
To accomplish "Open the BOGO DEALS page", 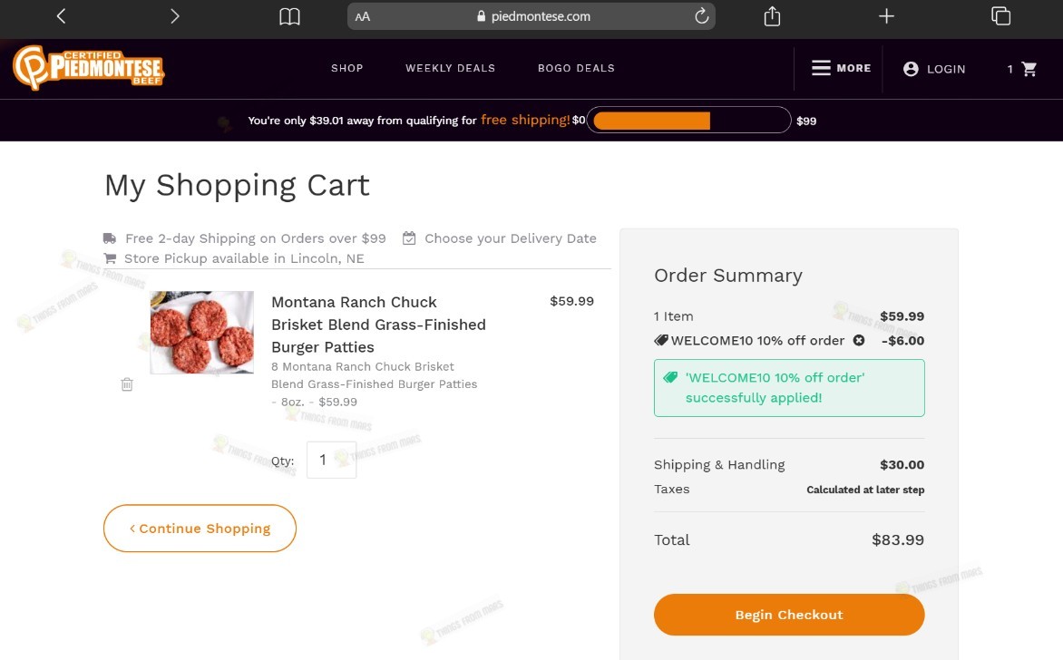I will [576, 68].
